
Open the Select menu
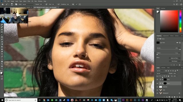pyautogui.click(x=25, y=1)
